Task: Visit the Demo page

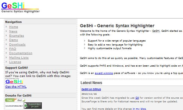Action: (x=13, y=40)
